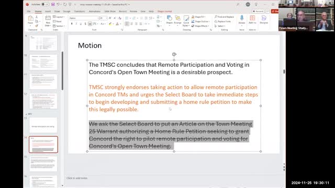
Task: Decrease font size with the smaller A
Action: point(115,18)
